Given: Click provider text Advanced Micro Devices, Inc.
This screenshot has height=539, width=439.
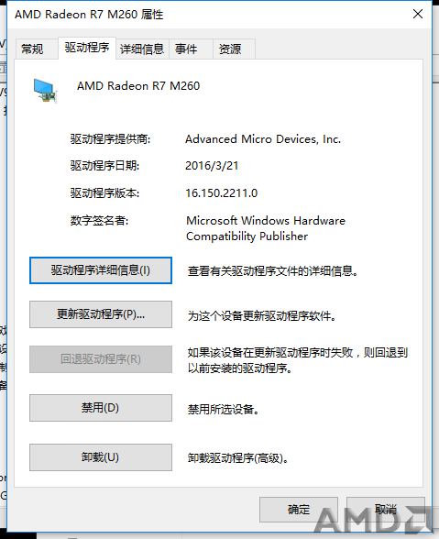Looking at the screenshot, I should point(263,139).
